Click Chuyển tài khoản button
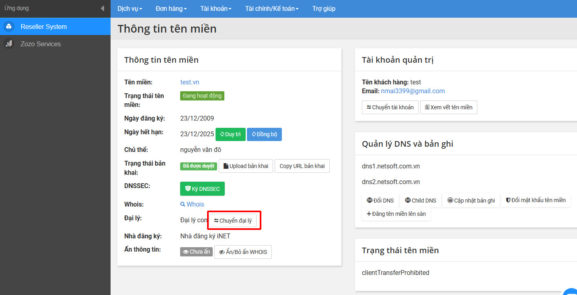Screen dimensions: 577x295 click(x=390, y=107)
